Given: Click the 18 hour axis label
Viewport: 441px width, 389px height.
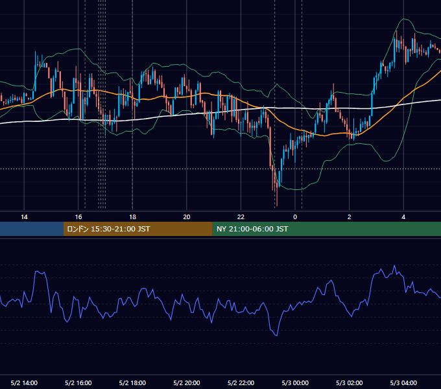Looking at the screenshot, I should (x=132, y=217).
